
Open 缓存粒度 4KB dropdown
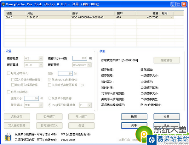click(x=34, y=59)
